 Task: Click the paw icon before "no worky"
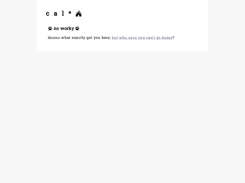50,28
